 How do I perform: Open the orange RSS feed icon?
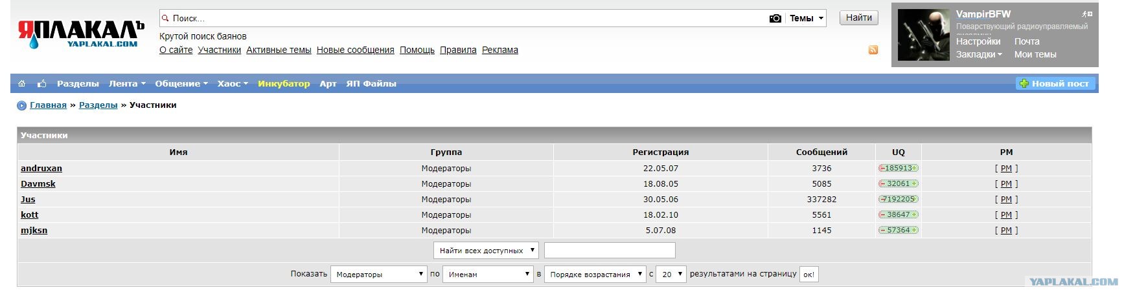873,50
